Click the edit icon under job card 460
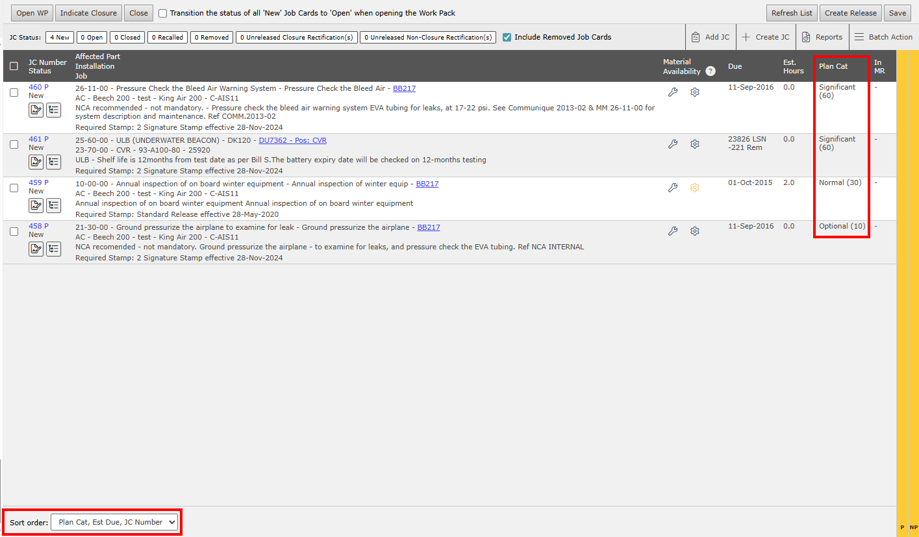Image resolution: width=919 pixels, height=537 pixels. pyautogui.click(x=36, y=110)
